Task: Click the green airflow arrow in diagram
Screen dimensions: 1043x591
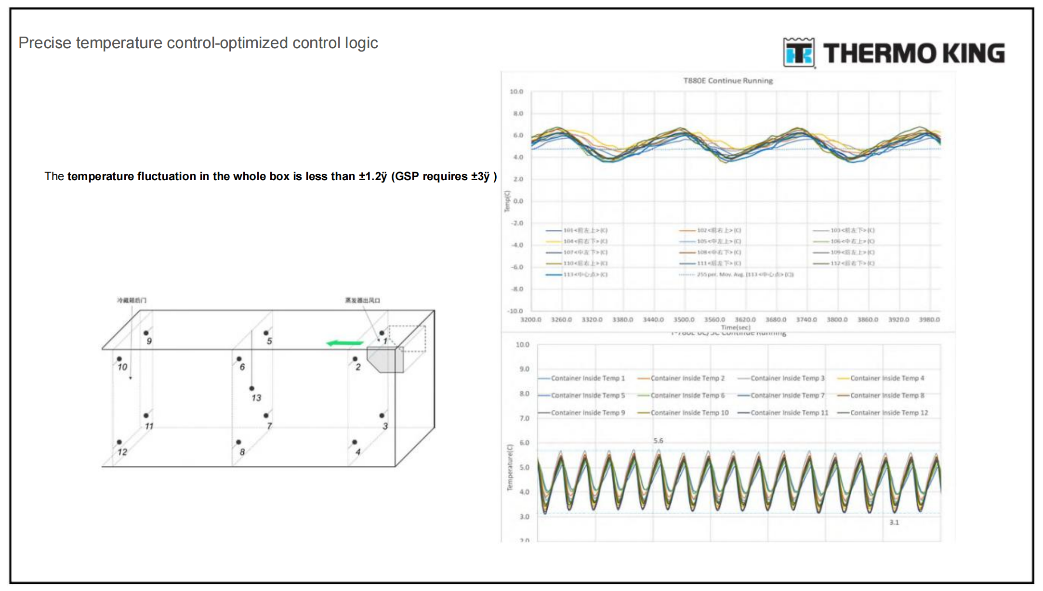Action: pos(345,343)
